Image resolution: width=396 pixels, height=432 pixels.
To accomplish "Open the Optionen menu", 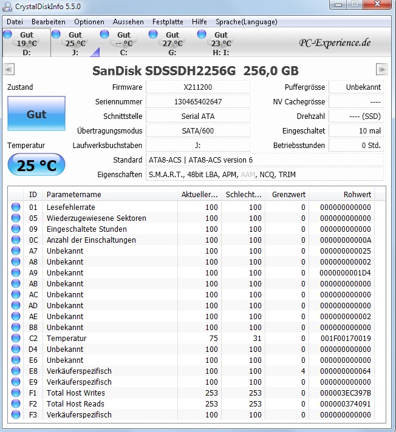I will [89, 22].
